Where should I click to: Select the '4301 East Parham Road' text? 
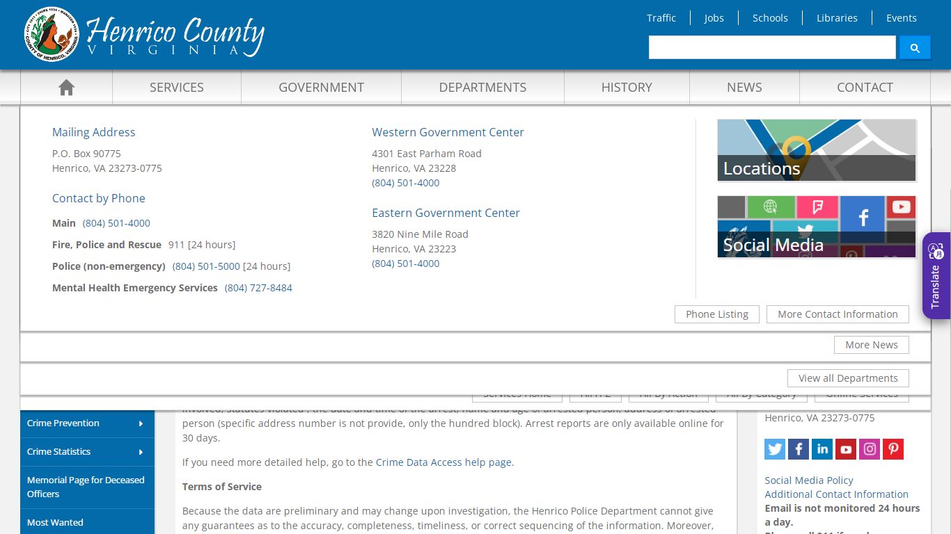427,154
